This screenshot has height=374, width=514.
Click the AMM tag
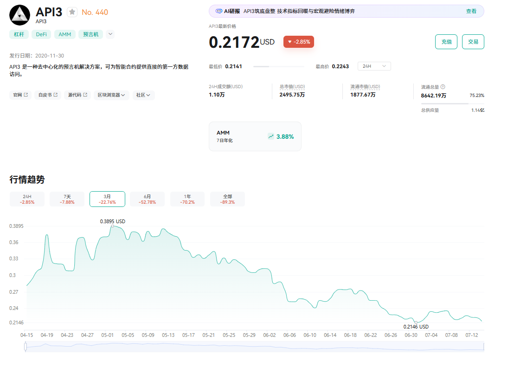click(x=64, y=34)
